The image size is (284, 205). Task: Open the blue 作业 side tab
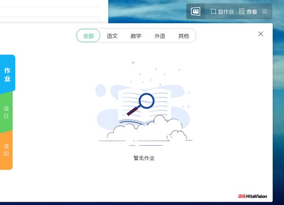coord(7,74)
